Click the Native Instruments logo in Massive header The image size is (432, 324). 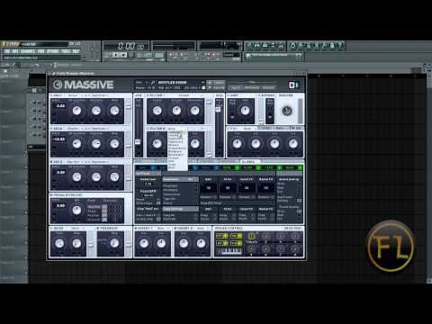(x=293, y=85)
